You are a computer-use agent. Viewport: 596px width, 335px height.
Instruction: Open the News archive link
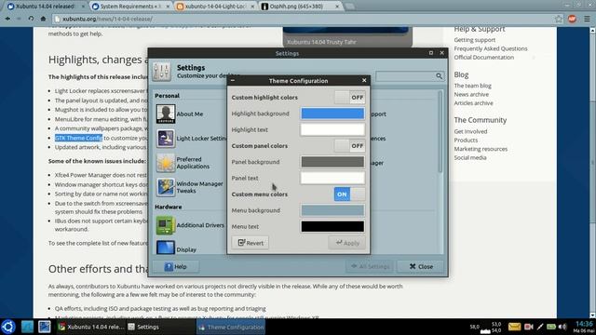(x=471, y=95)
